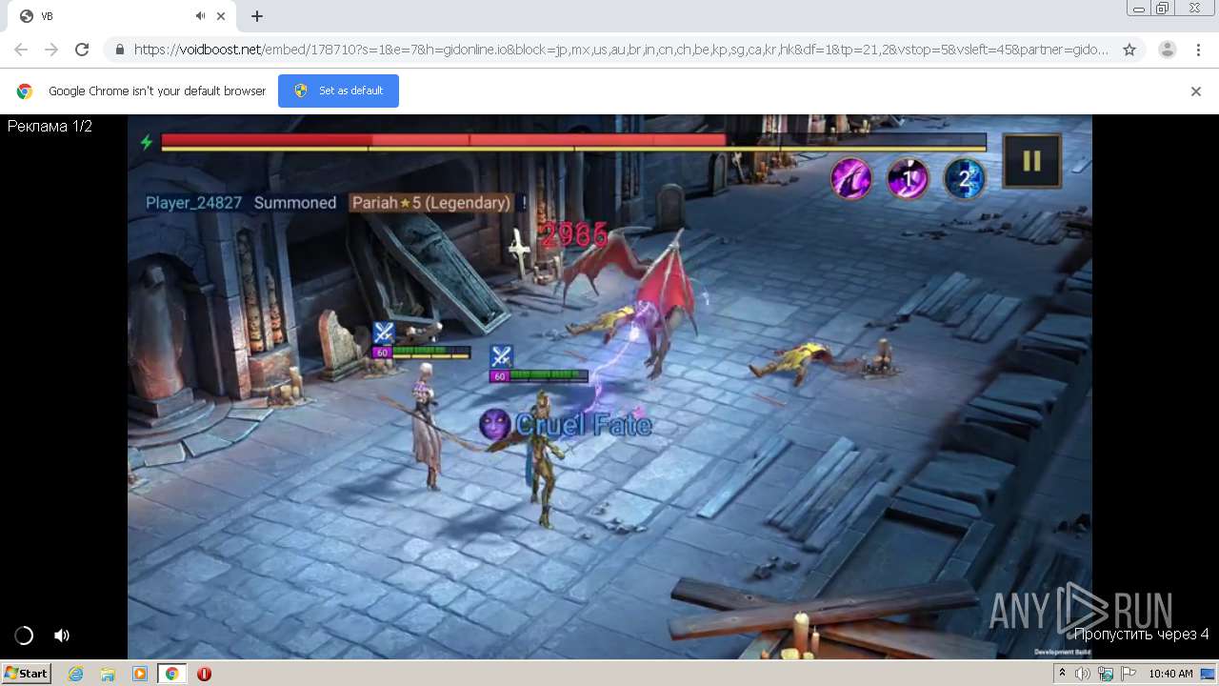Click the voidboost.net address bar
This screenshot has height=686, width=1219.
pyautogui.click(x=621, y=50)
